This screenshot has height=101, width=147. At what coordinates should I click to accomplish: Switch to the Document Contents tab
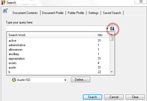25,13
